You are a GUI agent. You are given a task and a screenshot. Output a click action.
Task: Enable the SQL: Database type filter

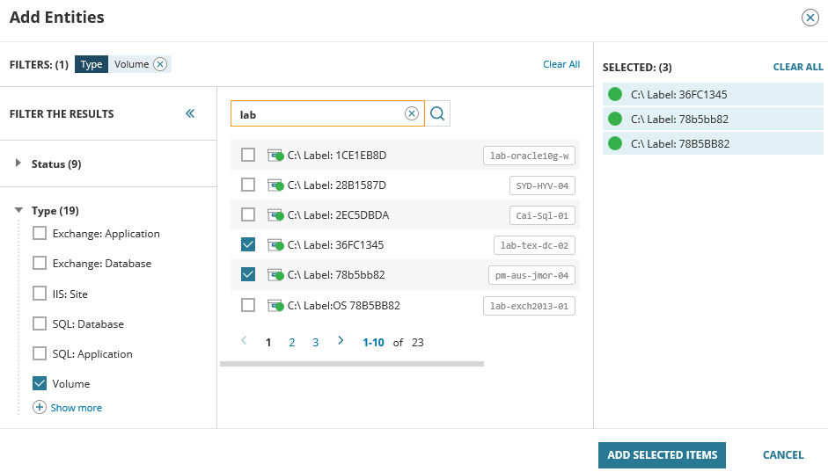coord(40,323)
